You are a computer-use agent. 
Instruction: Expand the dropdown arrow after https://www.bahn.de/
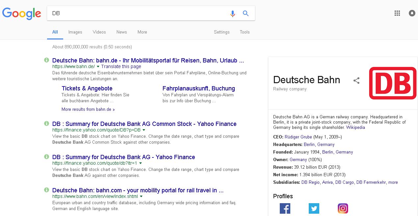click(98, 67)
